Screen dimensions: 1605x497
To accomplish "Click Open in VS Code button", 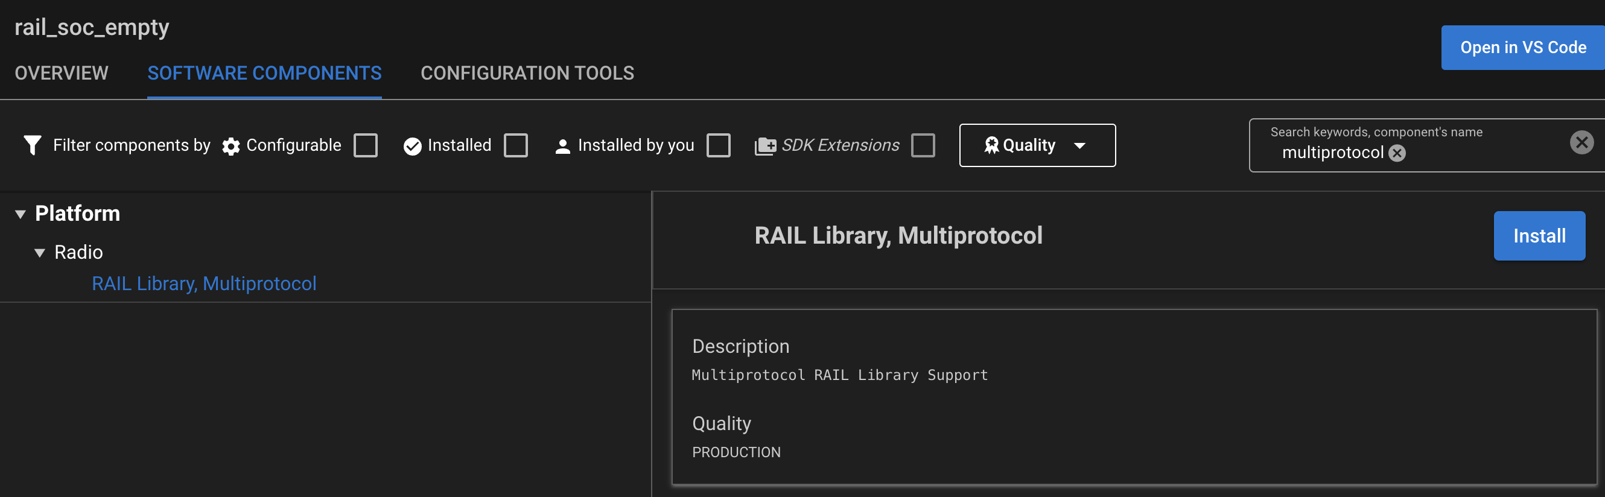I will (1522, 47).
